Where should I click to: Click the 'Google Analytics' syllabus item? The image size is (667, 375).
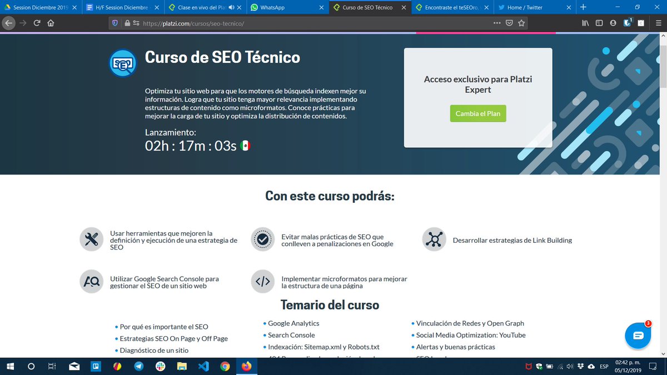(293, 323)
